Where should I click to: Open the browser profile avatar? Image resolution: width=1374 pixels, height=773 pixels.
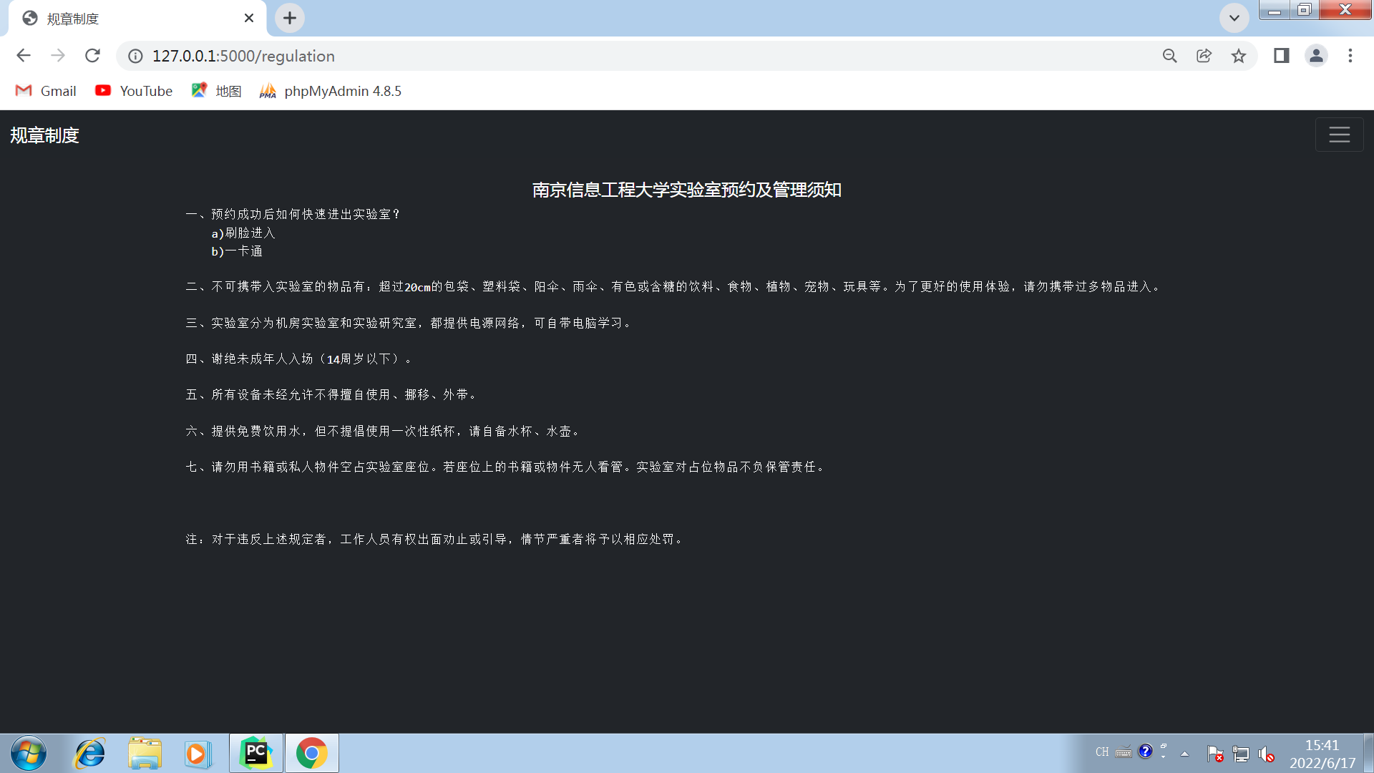(x=1317, y=56)
